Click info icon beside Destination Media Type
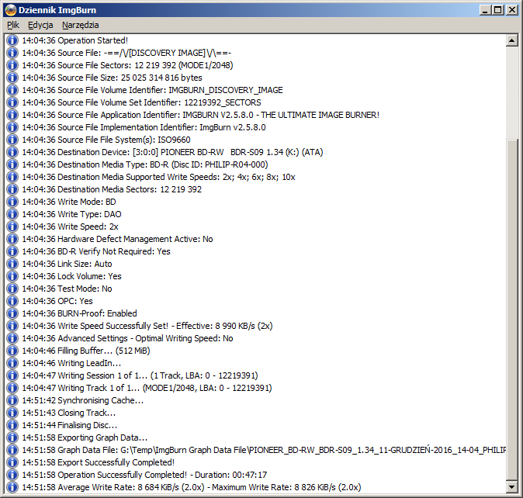 [12, 164]
